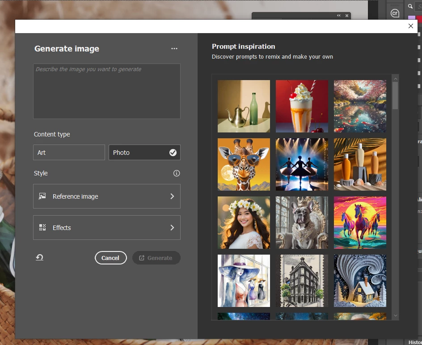Open the three-dots more options menu

coord(174,48)
